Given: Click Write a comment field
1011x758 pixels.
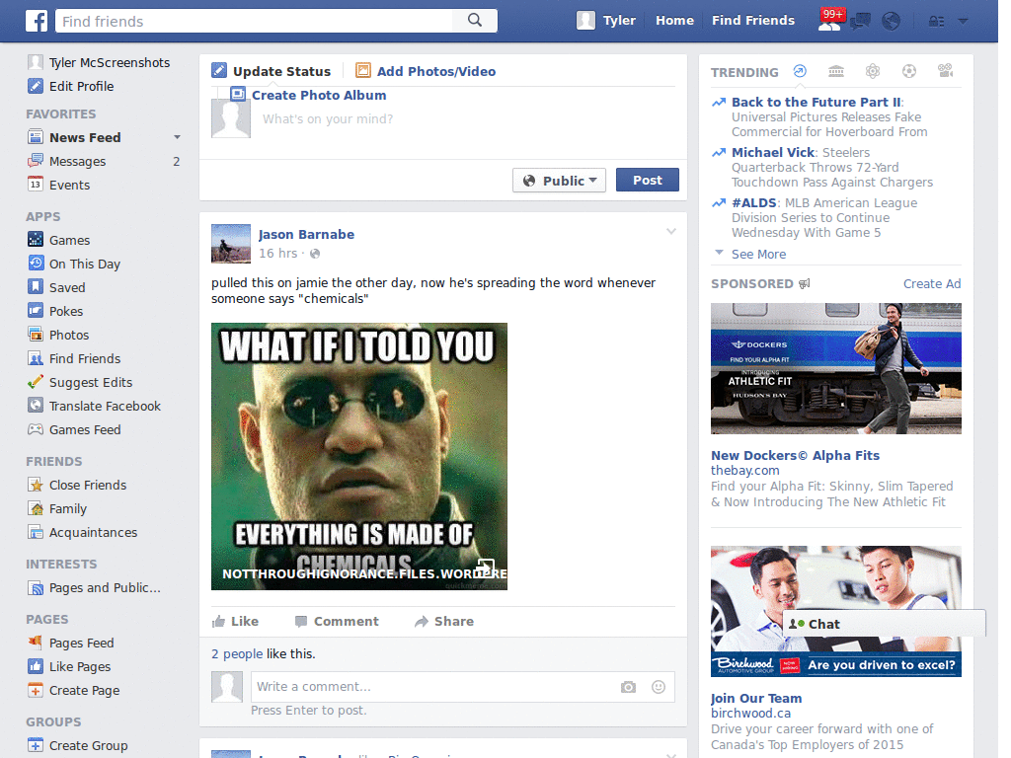Looking at the screenshot, I should point(432,687).
